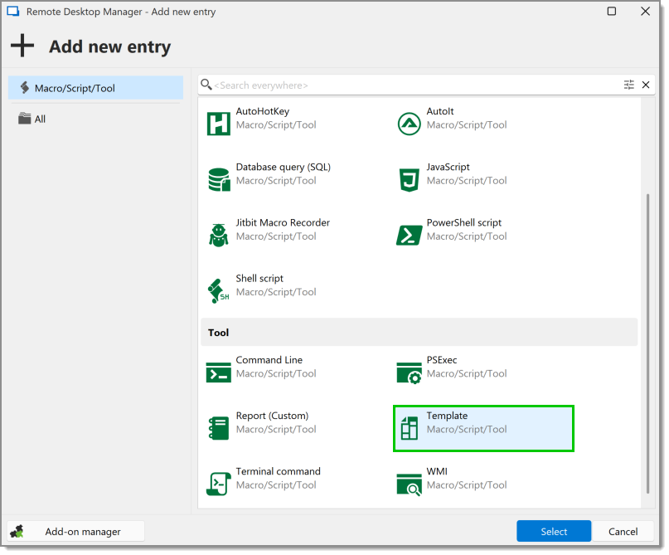Image resolution: width=669 pixels, height=555 pixels.
Task: Click the Search everywhere input field
Action: tap(418, 85)
